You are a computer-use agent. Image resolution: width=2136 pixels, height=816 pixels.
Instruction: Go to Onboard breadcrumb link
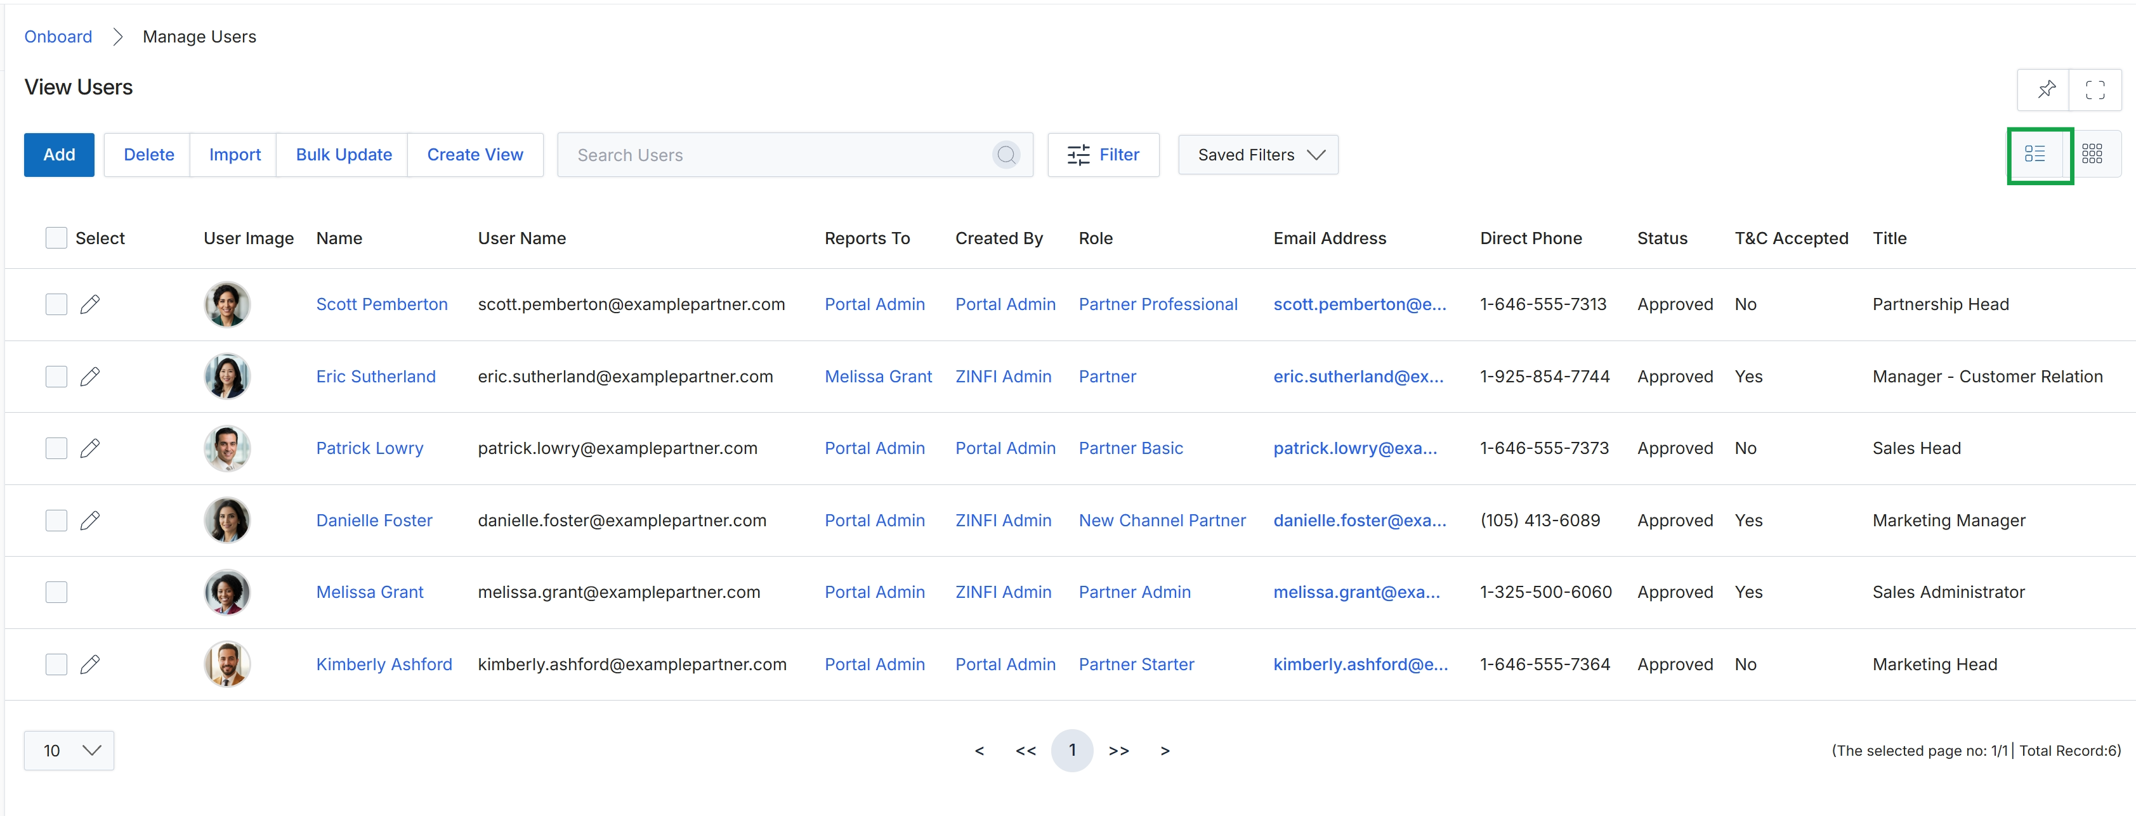coord(58,36)
